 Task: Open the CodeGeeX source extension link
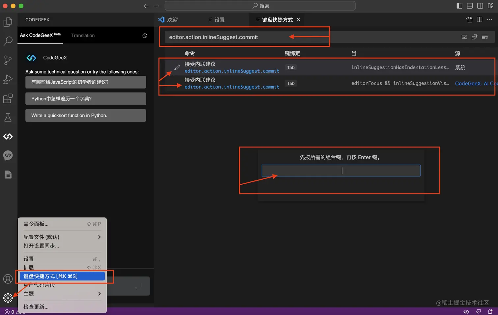point(476,83)
